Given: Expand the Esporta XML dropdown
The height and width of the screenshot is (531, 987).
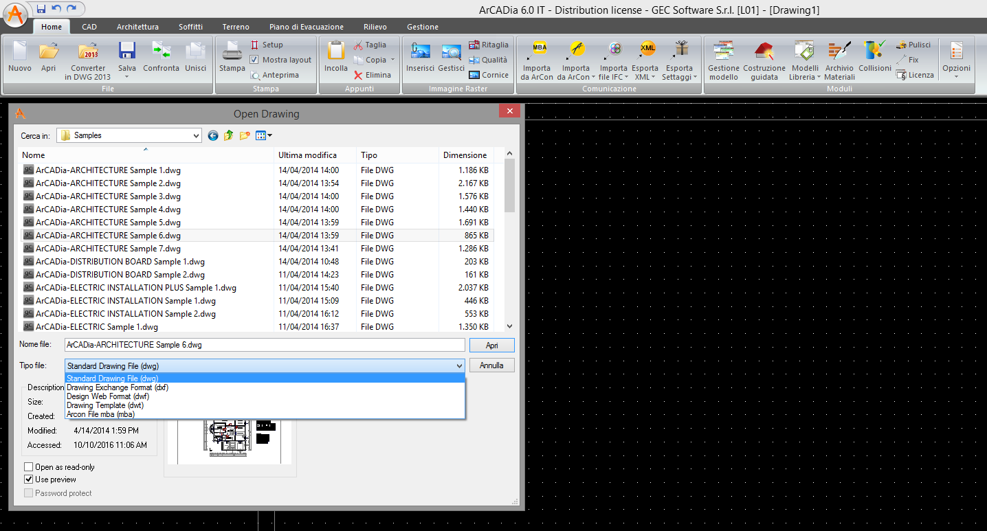Looking at the screenshot, I should [x=654, y=77].
